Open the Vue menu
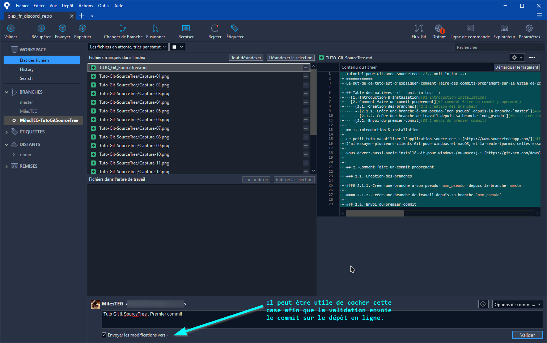The width and height of the screenshot is (547, 343). click(x=53, y=6)
